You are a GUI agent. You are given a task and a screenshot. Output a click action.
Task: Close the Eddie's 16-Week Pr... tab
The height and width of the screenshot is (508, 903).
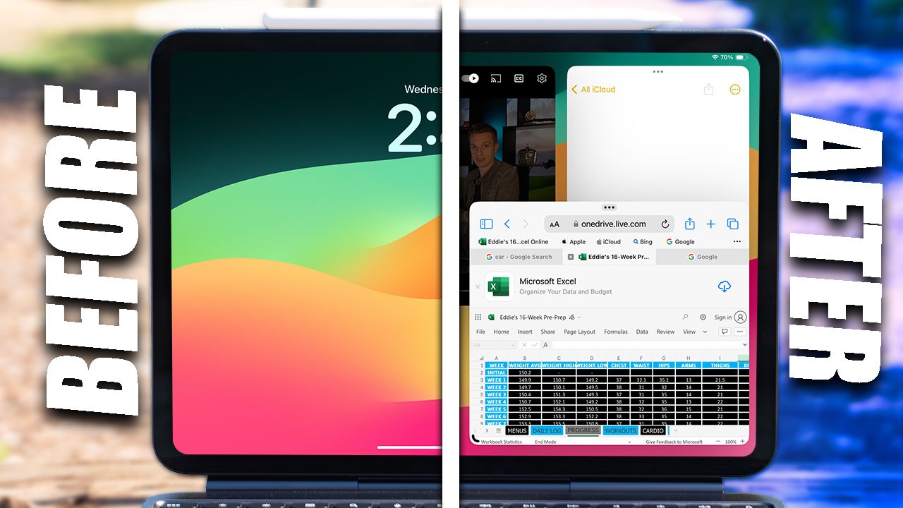[x=571, y=257]
